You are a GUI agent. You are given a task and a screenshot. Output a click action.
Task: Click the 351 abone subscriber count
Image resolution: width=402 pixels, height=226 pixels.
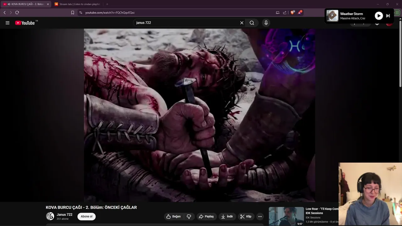coord(62,219)
